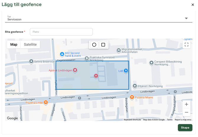Image resolution: width=198 pixels, height=137 pixels.
Task: Click the Lidl shopping cart marker
Action: click(x=126, y=71)
